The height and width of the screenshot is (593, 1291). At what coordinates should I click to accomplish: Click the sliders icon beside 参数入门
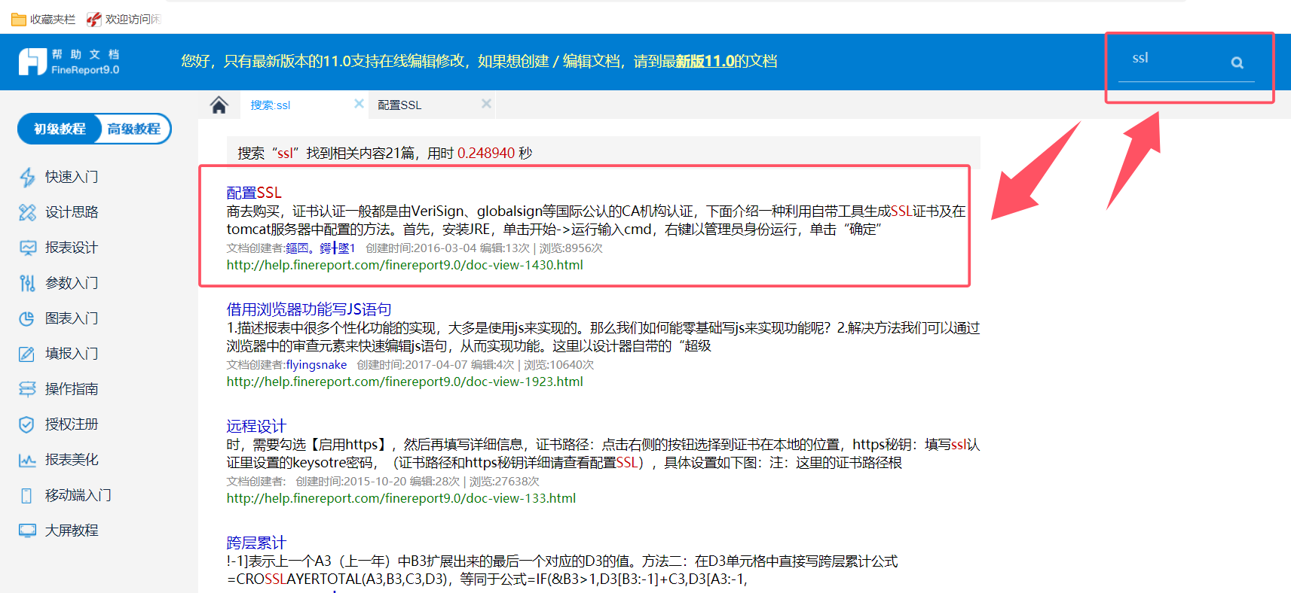coord(27,283)
